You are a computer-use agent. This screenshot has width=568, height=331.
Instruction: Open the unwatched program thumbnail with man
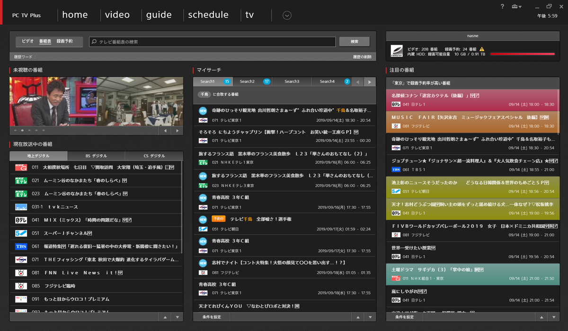pos(53,101)
